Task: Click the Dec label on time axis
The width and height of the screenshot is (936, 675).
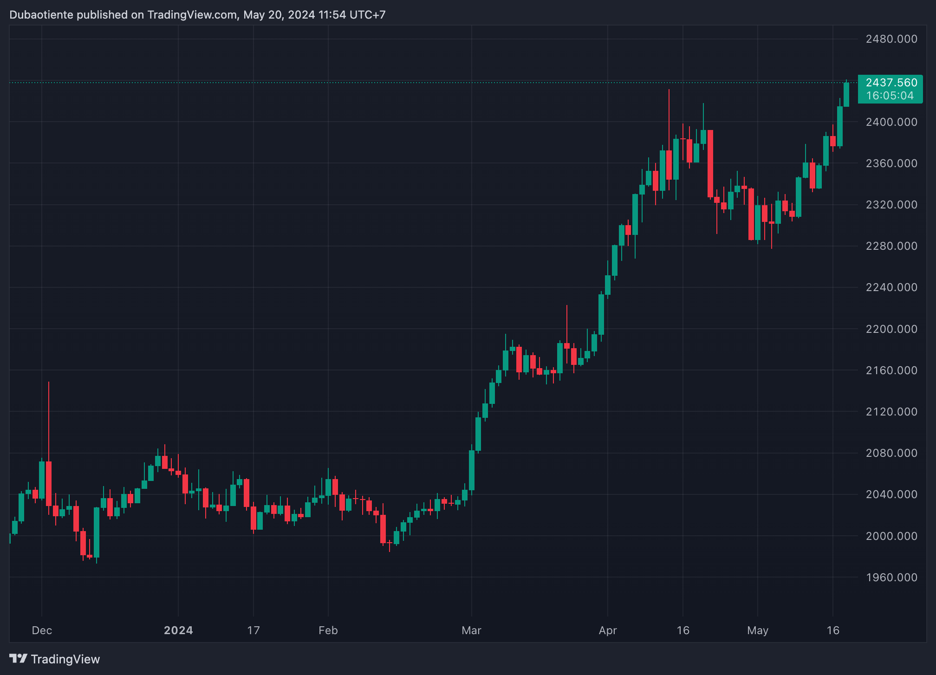Action: (42, 630)
